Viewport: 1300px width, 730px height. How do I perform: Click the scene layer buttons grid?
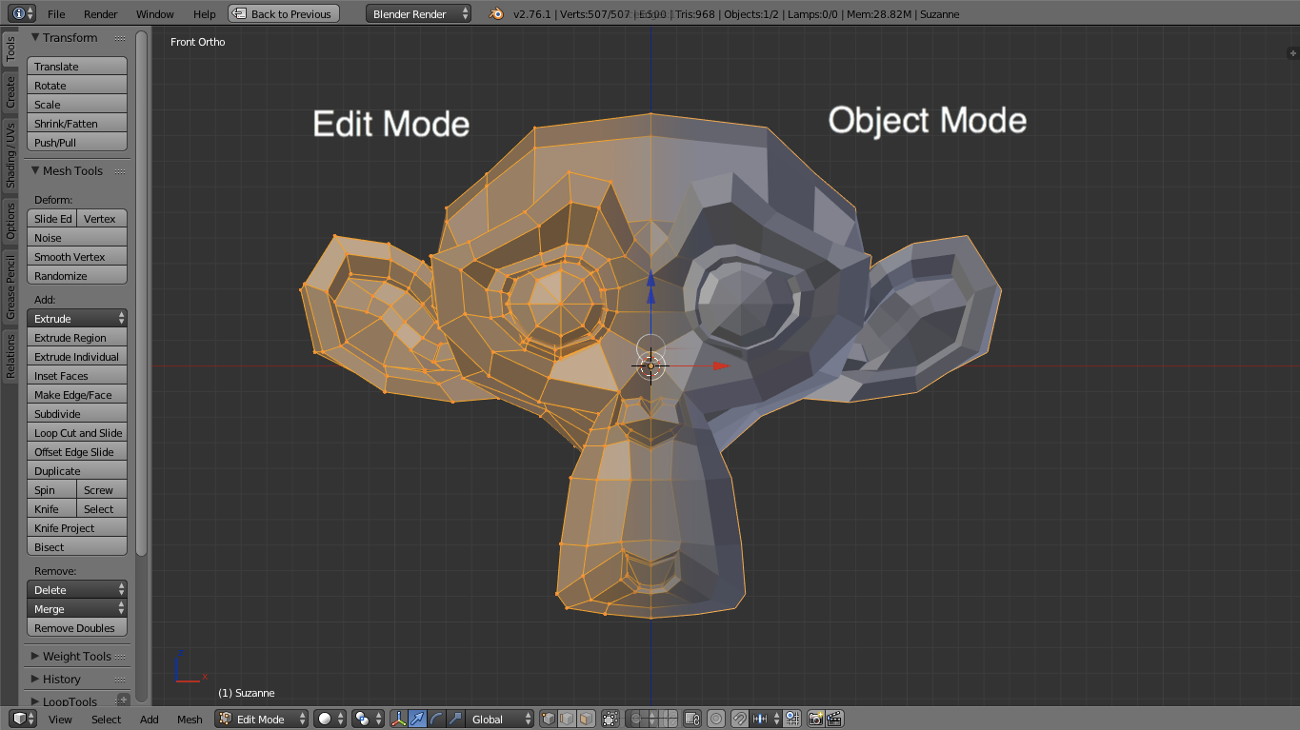[x=651, y=719]
